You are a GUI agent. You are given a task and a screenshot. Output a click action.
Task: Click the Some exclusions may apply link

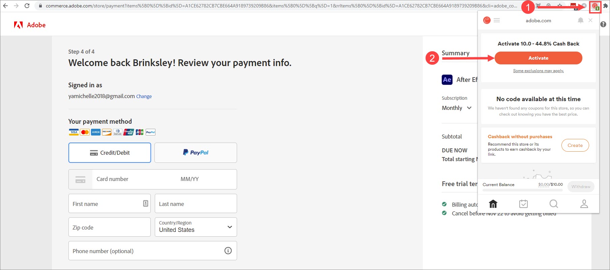(538, 71)
